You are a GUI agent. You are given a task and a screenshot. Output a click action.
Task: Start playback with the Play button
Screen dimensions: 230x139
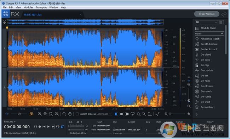[x=48, y=127]
